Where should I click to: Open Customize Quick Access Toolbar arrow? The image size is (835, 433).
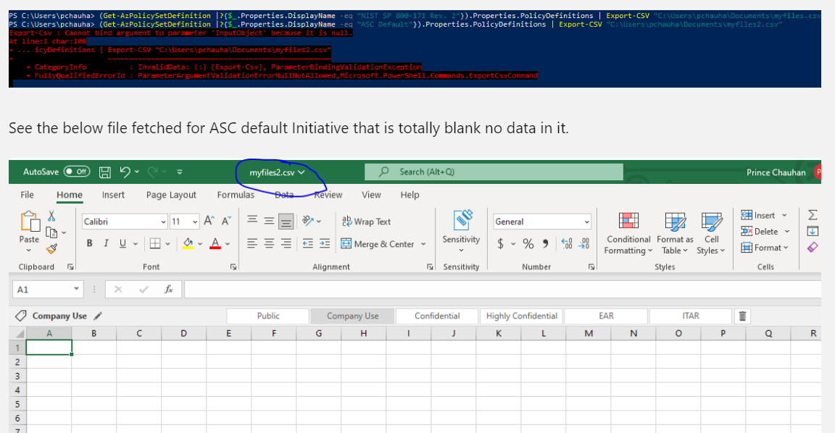tap(180, 172)
